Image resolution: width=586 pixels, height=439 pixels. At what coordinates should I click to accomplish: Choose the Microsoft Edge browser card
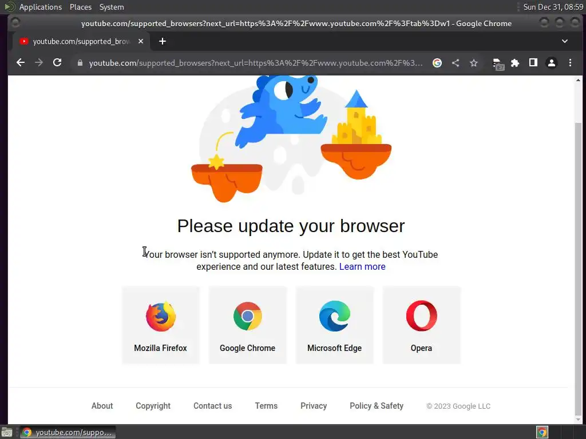coord(334,325)
